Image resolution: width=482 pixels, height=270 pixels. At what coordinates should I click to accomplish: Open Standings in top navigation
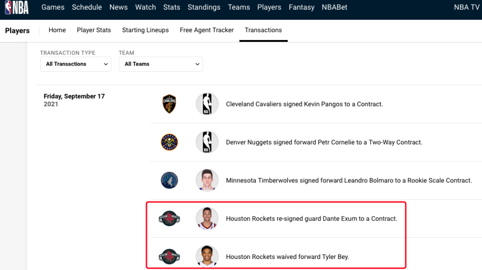[x=204, y=7]
